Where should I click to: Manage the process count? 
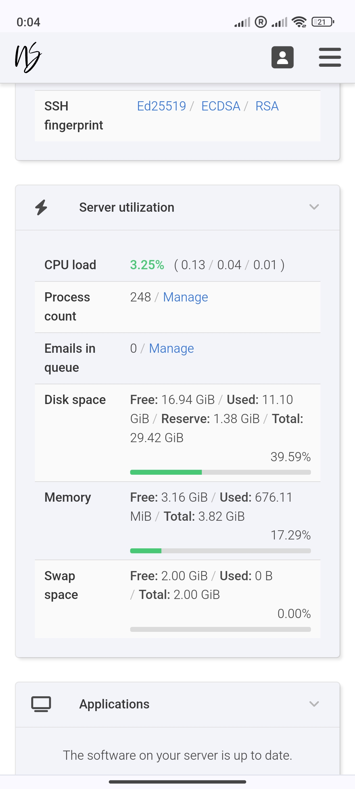click(x=185, y=297)
